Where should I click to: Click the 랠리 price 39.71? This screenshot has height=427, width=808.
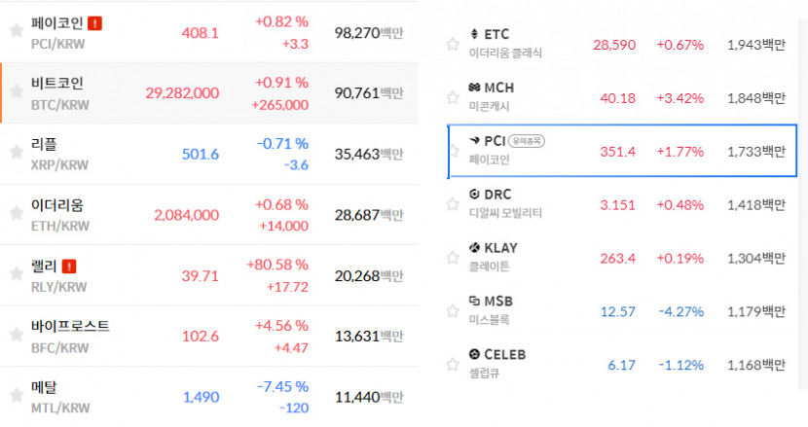200,276
